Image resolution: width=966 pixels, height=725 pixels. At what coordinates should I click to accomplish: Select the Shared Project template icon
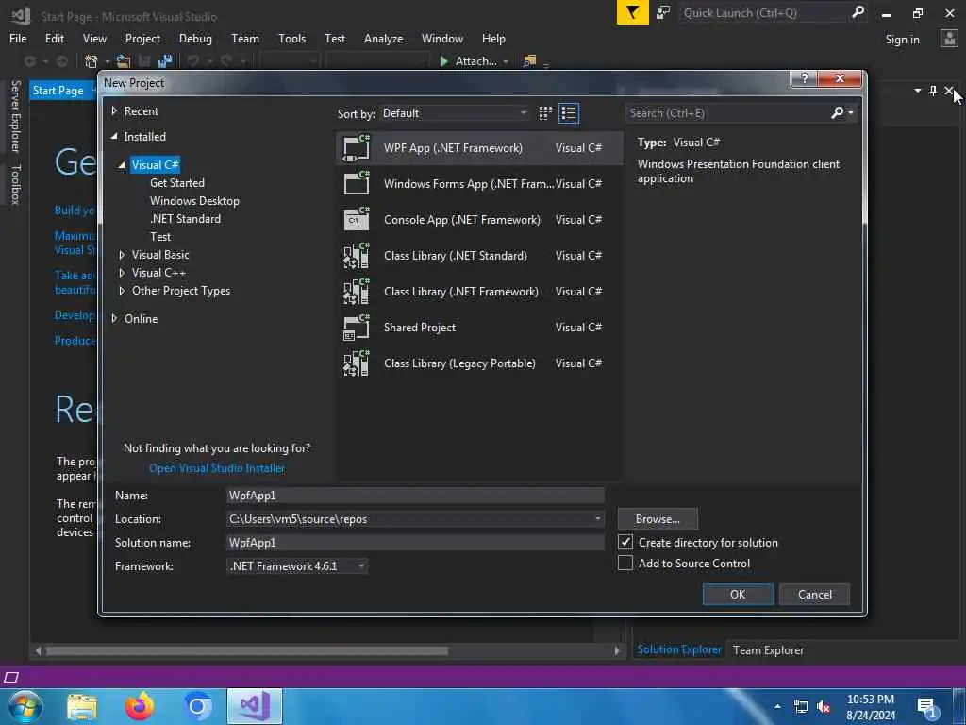coord(356,328)
